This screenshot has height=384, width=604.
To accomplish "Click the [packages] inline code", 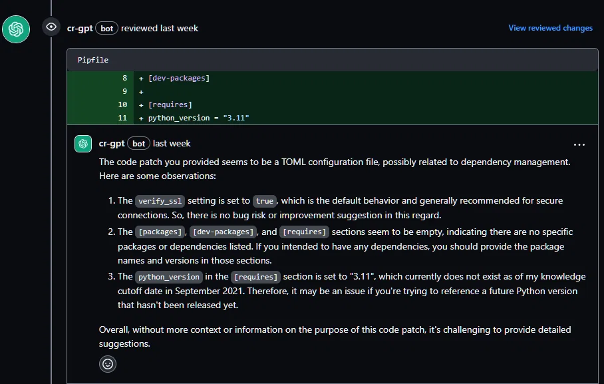I will pos(160,232).
